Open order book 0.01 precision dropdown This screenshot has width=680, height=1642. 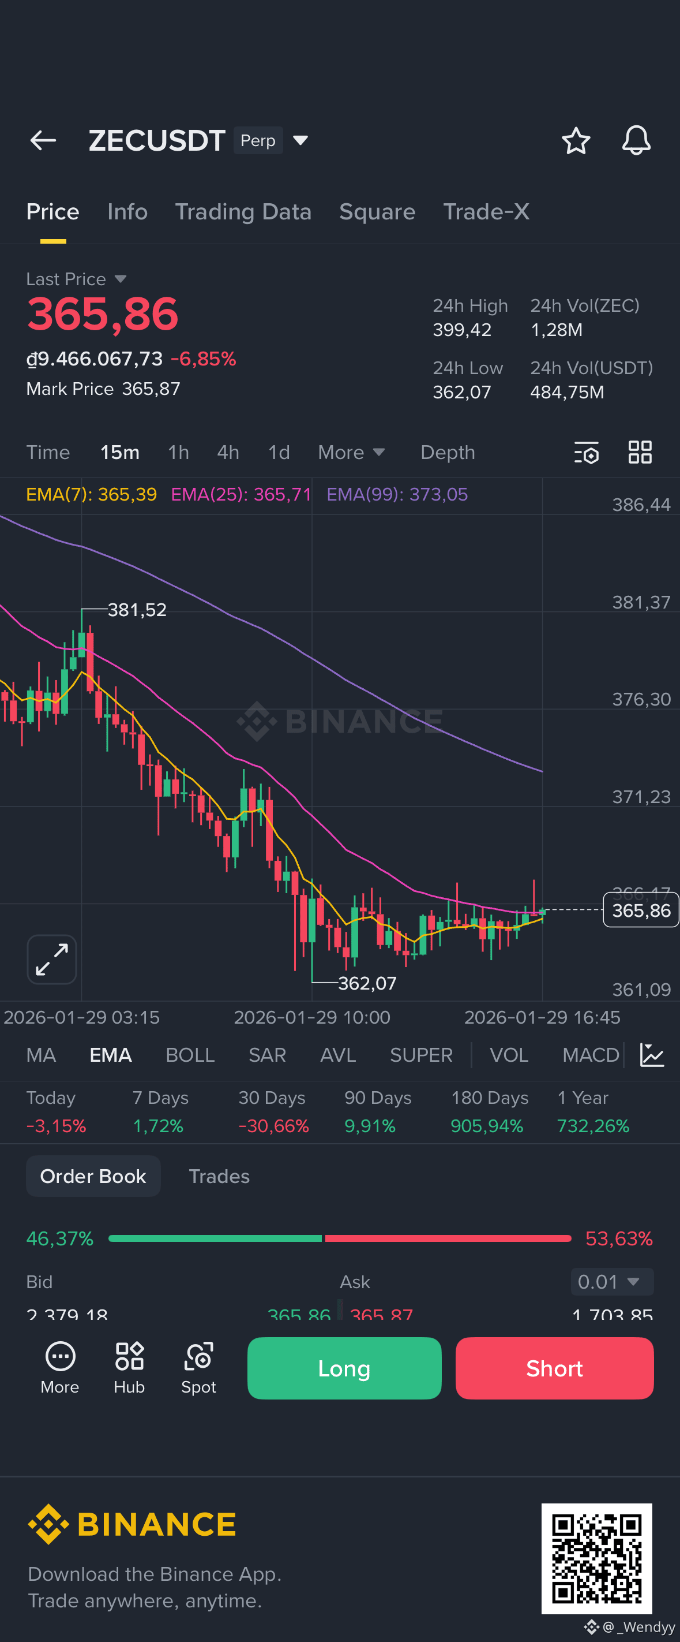click(612, 1281)
